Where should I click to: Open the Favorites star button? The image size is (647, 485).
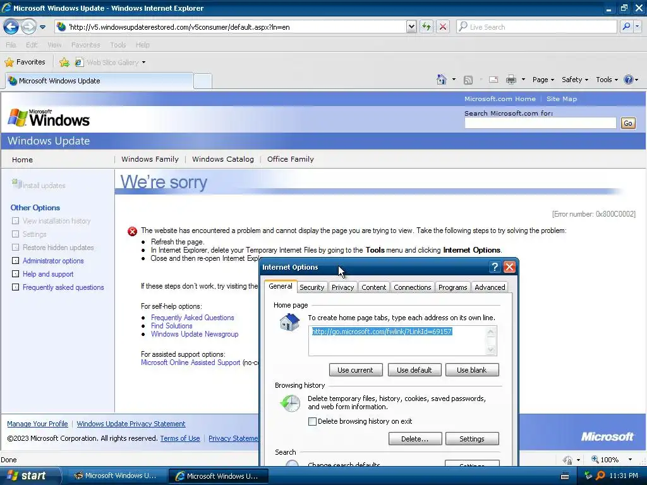(x=25, y=63)
